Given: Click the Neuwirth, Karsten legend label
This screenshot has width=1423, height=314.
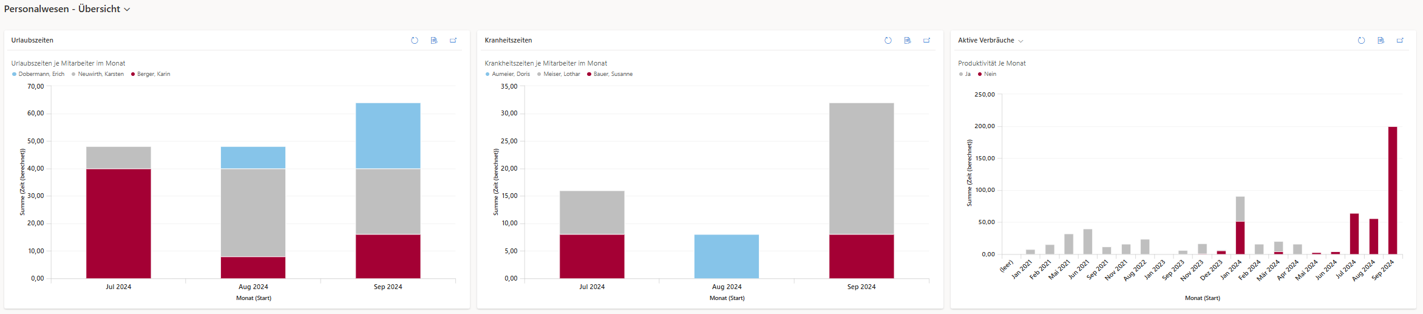Looking at the screenshot, I should click(100, 74).
